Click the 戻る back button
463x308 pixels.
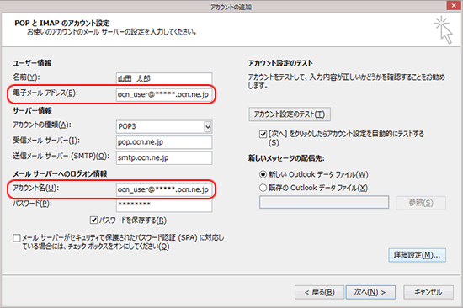click(319, 292)
